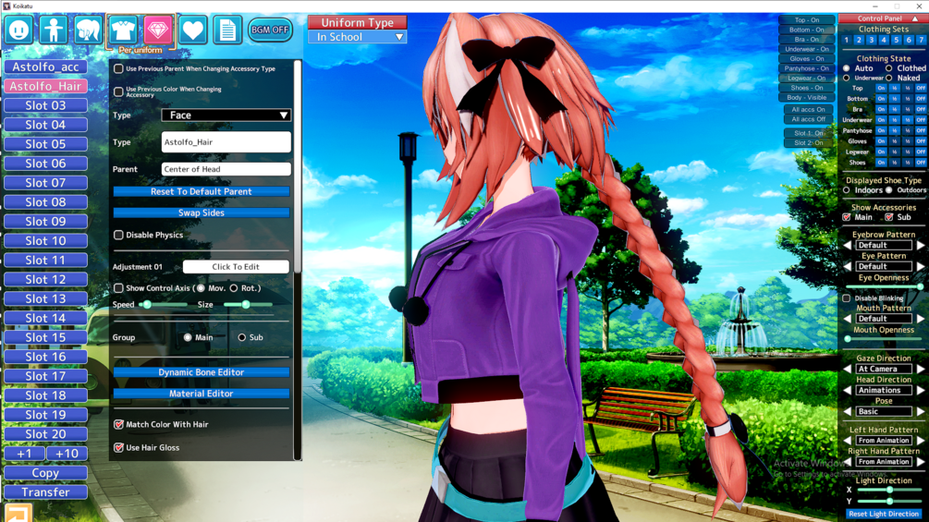Screen dimensions: 929x522
Task: Open the accessory Type Face dropdown
Action: pyautogui.click(x=226, y=115)
